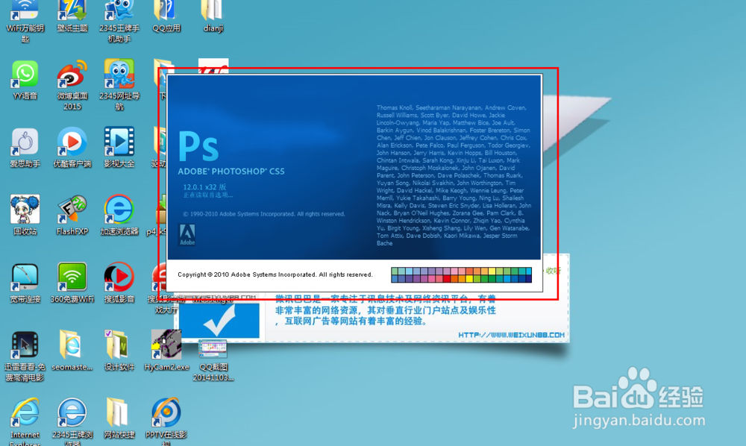Click the 微讯巴巴 description text in background window
The height and width of the screenshot is (446, 746).
386,310
